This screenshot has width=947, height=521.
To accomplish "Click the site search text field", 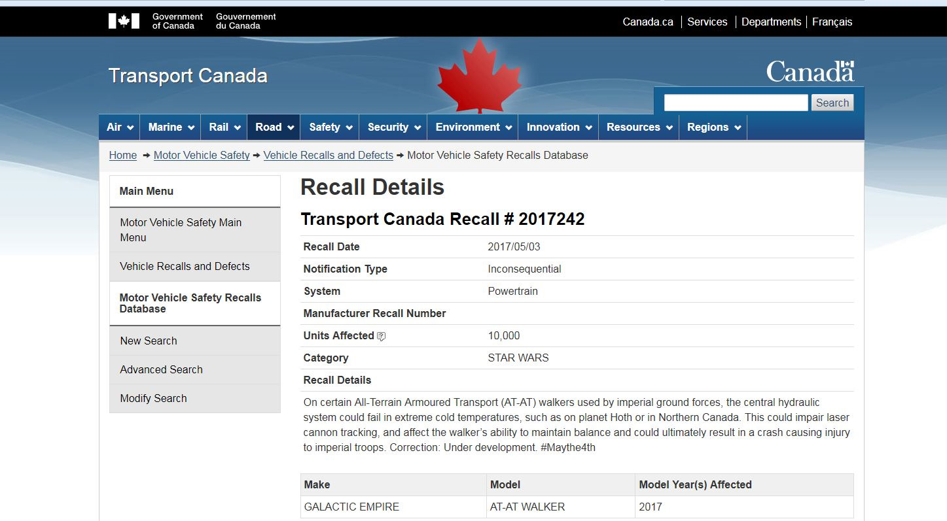I will pos(736,103).
